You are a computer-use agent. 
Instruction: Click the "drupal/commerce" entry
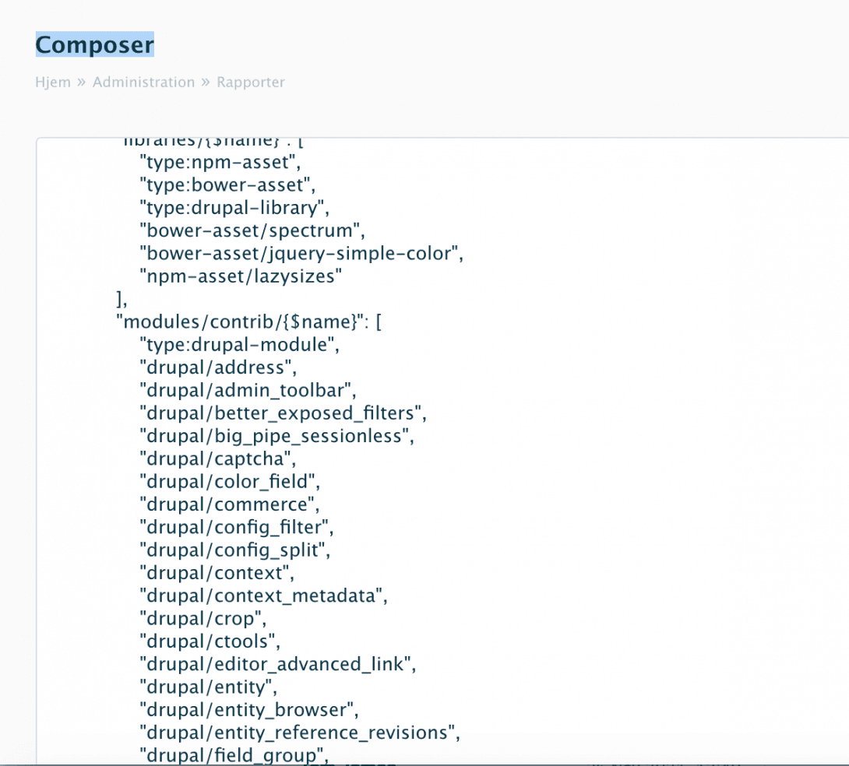pos(229,504)
